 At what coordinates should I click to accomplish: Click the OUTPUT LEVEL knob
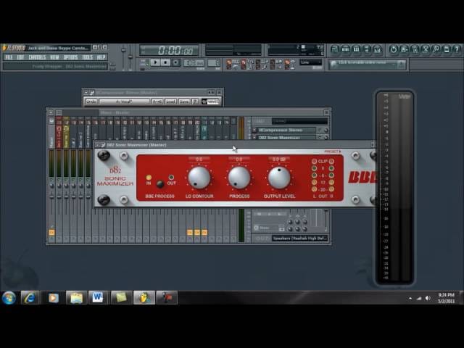279,178
